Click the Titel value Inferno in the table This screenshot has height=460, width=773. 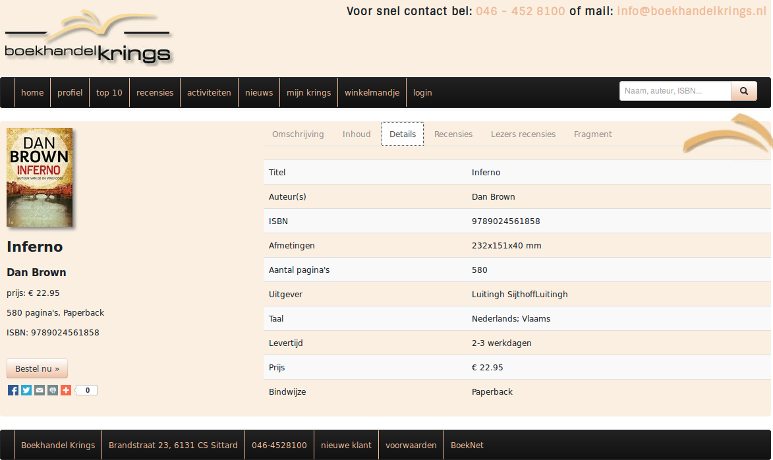(x=486, y=173)
